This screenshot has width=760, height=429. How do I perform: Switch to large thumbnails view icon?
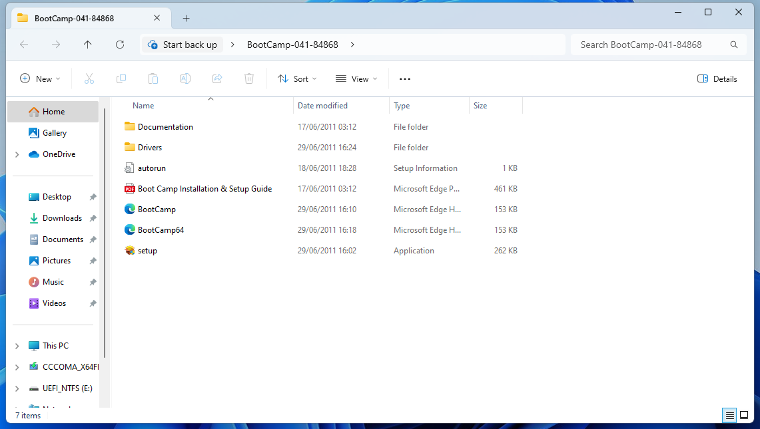[x=744, y=416]
